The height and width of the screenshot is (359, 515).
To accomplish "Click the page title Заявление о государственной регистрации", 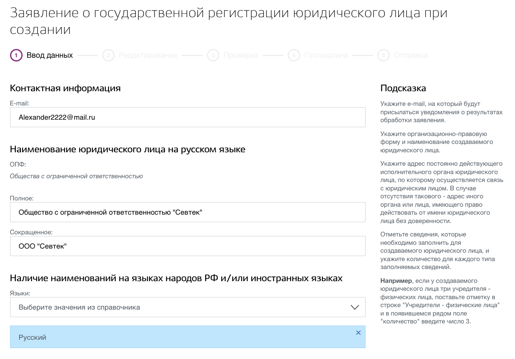I will pyautogui.click(x=229, y=21).
